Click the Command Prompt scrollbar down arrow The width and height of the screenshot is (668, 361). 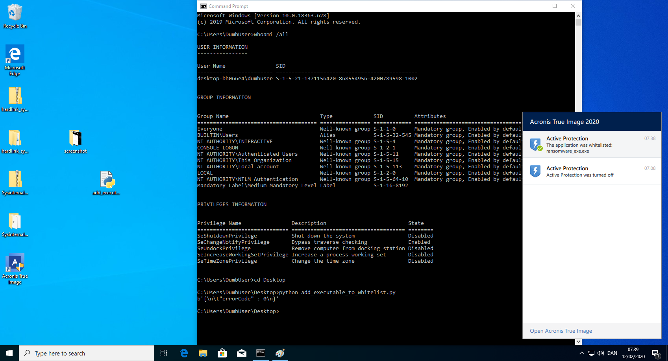578,342
